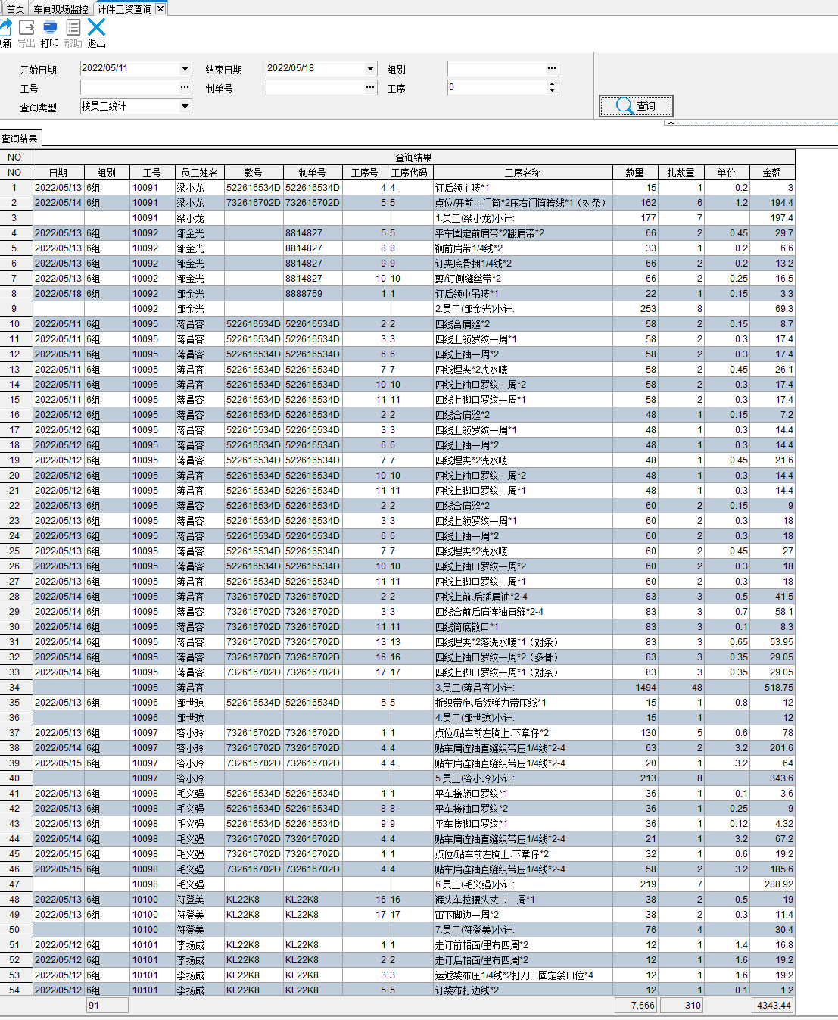This screenshot has height=1020, width=838.
Task: Sort by the 组别 column header
Action: click(x=107, y=173)
